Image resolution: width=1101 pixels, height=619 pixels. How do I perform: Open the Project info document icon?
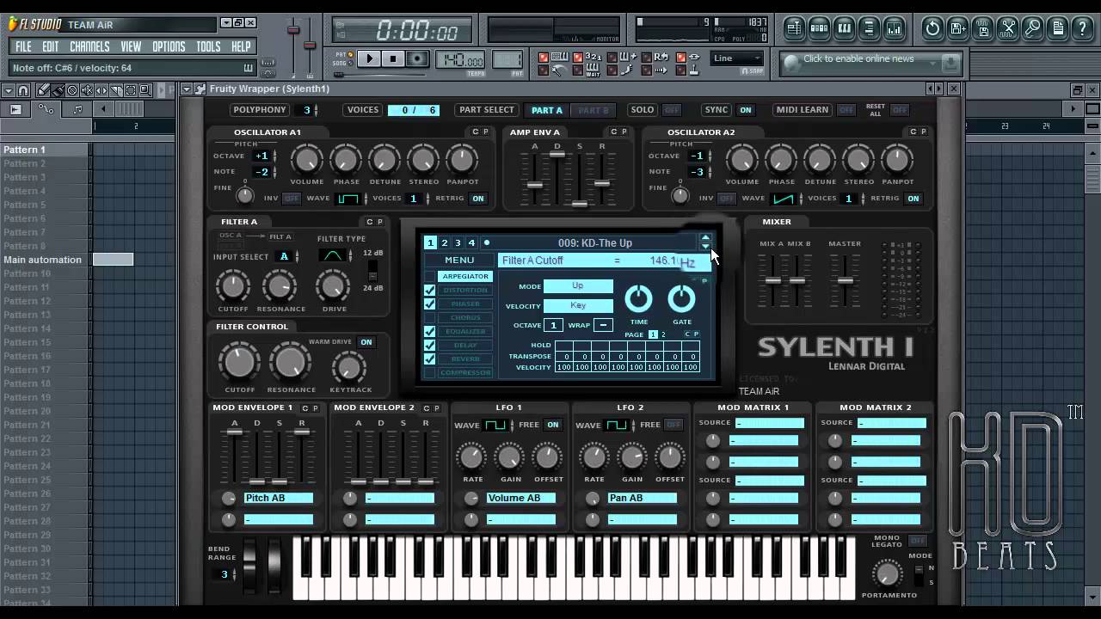(1057, 28)
